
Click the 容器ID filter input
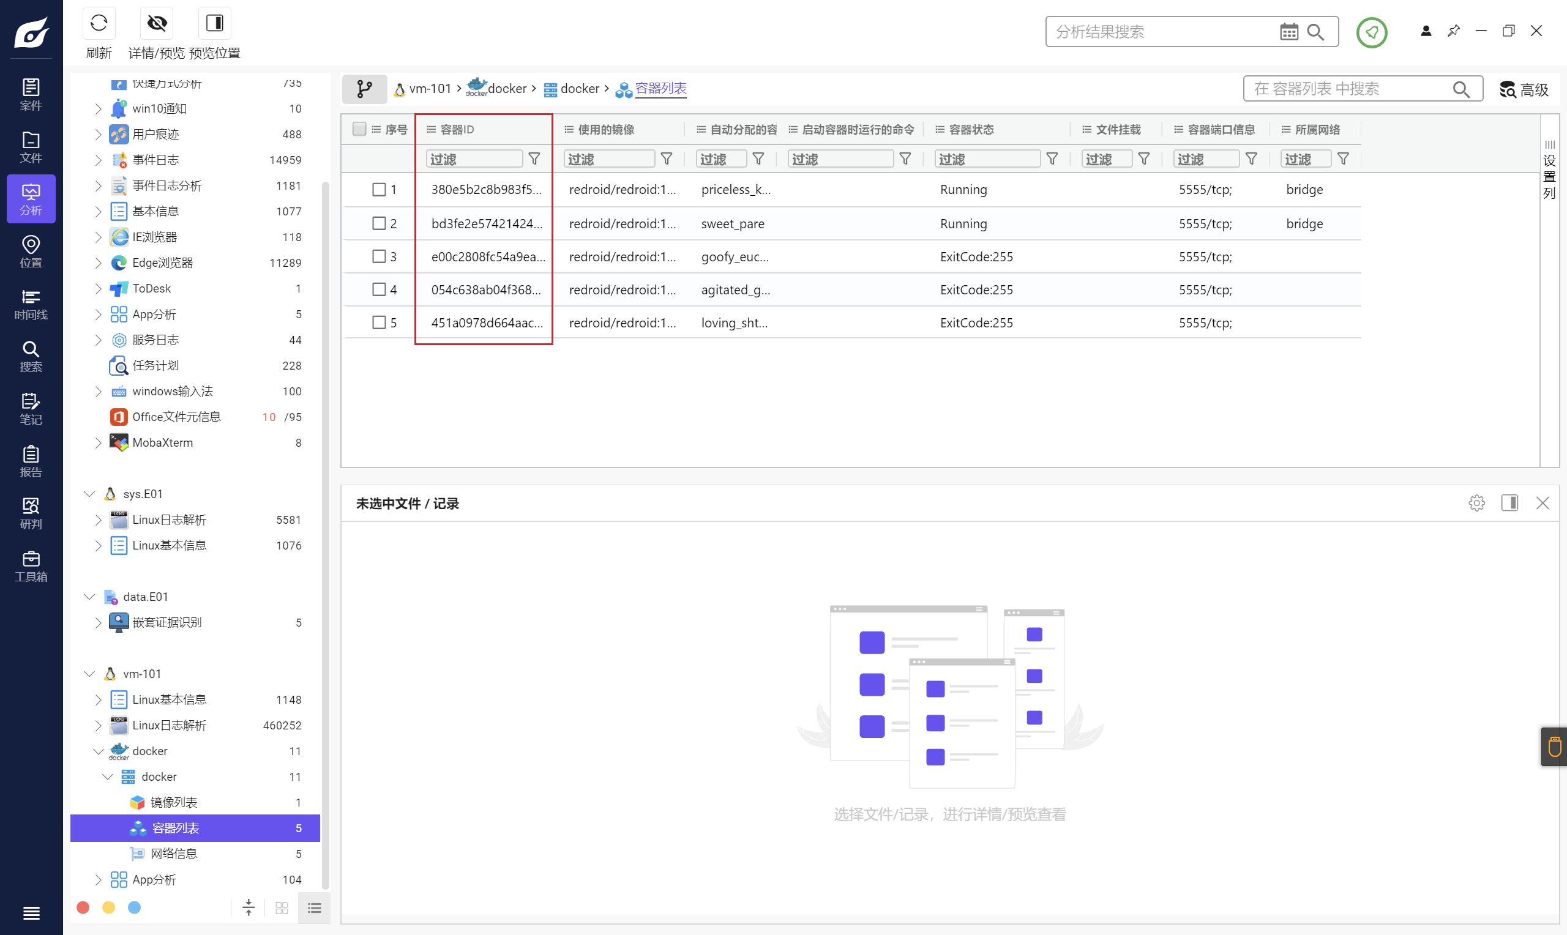(x=474, y=158)
